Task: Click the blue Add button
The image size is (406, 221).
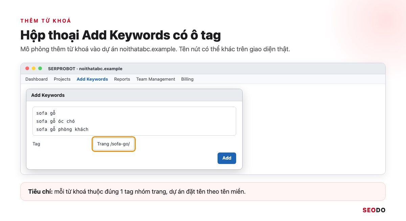Action: (x=227, y=158)
